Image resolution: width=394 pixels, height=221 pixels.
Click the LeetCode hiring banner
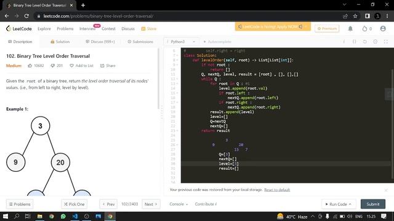[x=273, y=26]
